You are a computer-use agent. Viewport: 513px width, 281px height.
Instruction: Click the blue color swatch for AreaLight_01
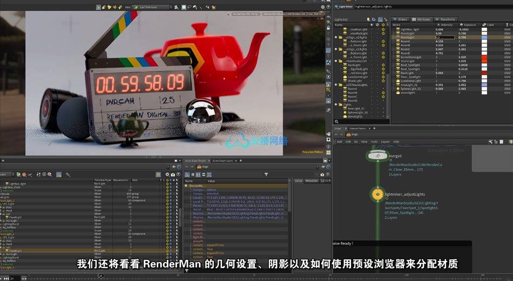484,85
